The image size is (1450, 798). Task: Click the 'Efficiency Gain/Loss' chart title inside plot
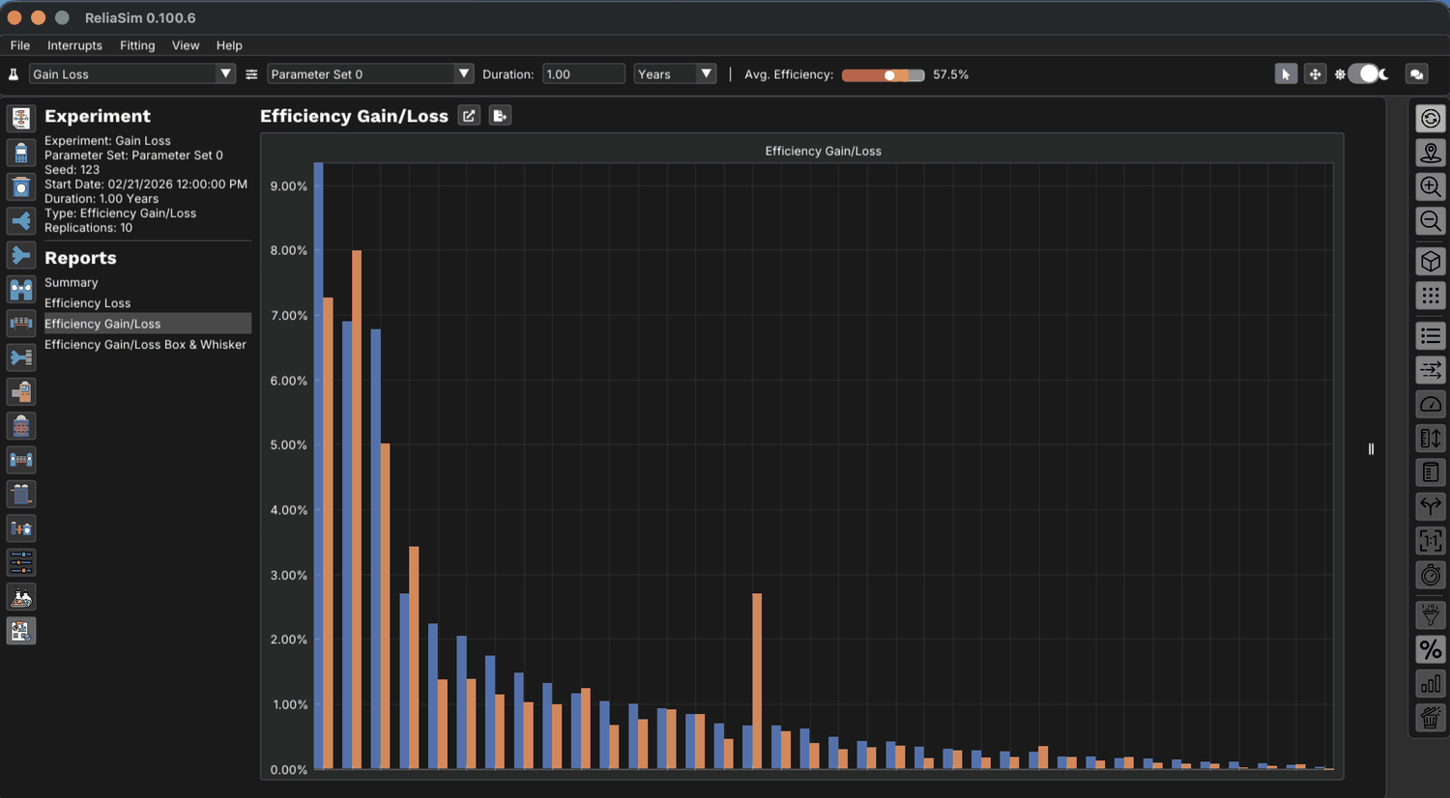pos(824,151)
